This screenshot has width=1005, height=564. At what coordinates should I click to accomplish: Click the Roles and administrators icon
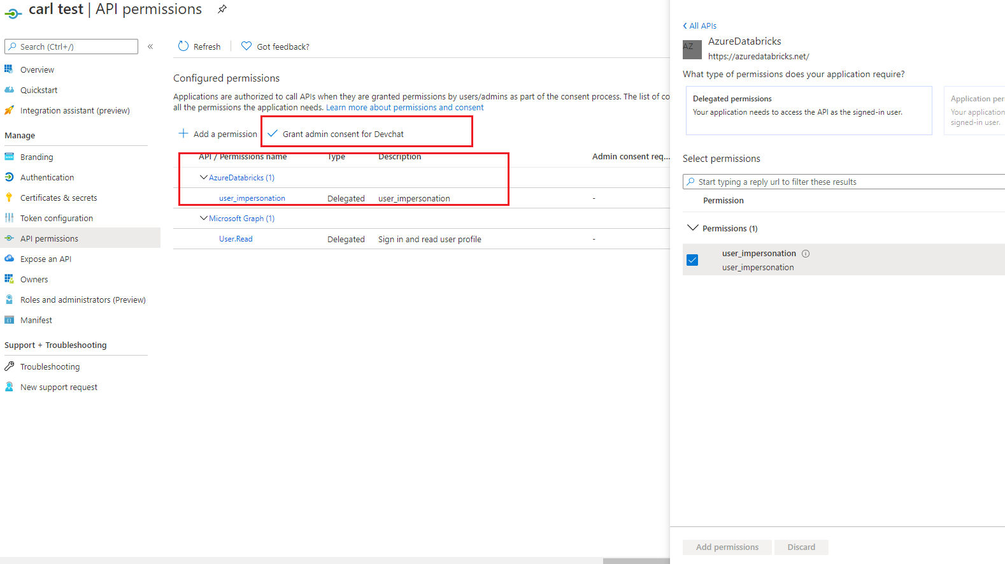tap(9, 300)
